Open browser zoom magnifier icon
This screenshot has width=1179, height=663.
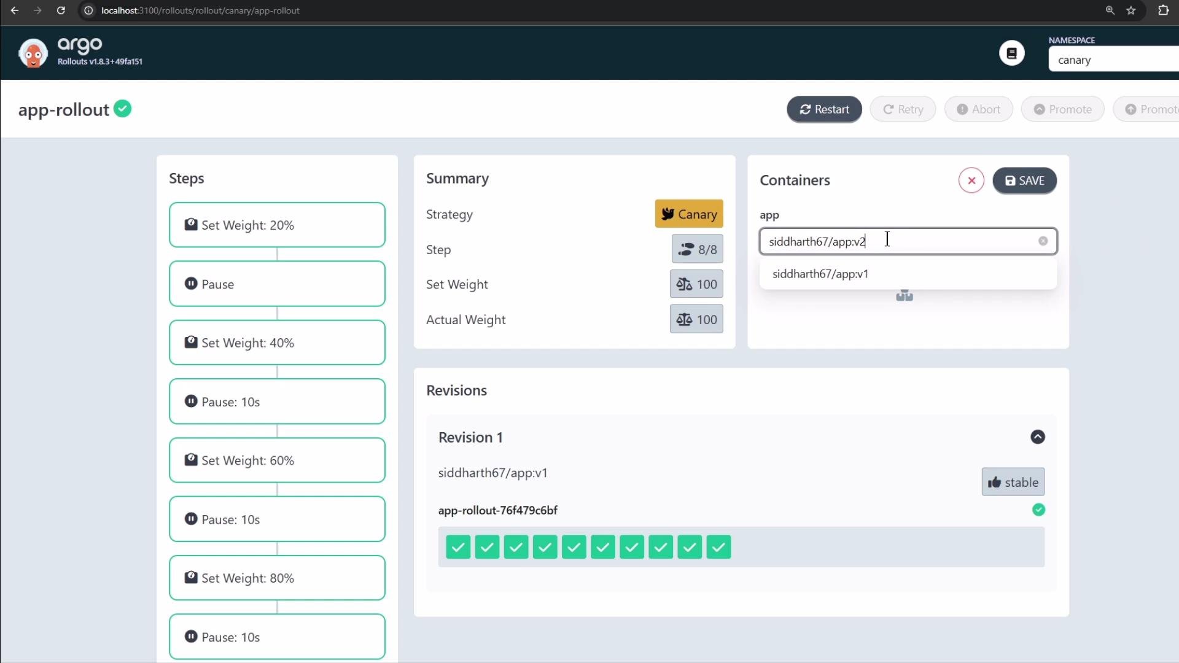click(x=1110, y=10)
